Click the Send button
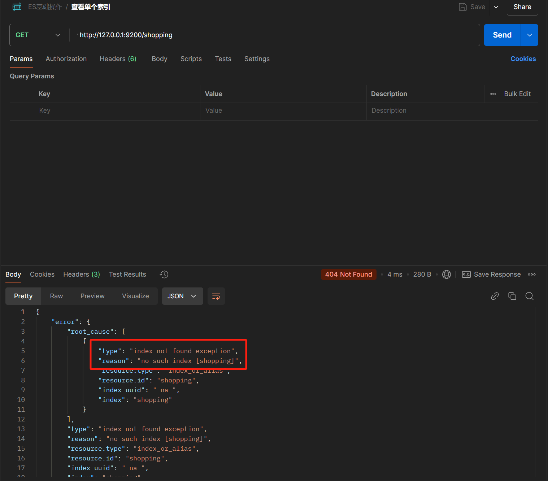Screen dimensions: 548x481 [x=502, y=35]
